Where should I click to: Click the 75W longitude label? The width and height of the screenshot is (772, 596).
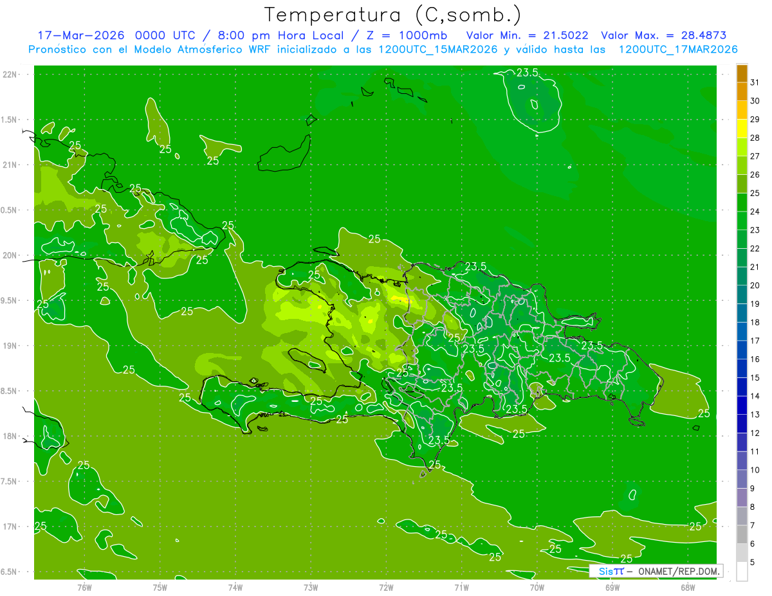pos(160,587)
